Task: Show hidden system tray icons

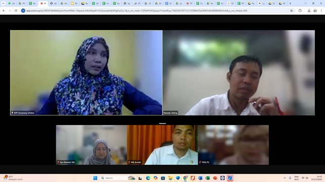Action: (x=285, y=178)
